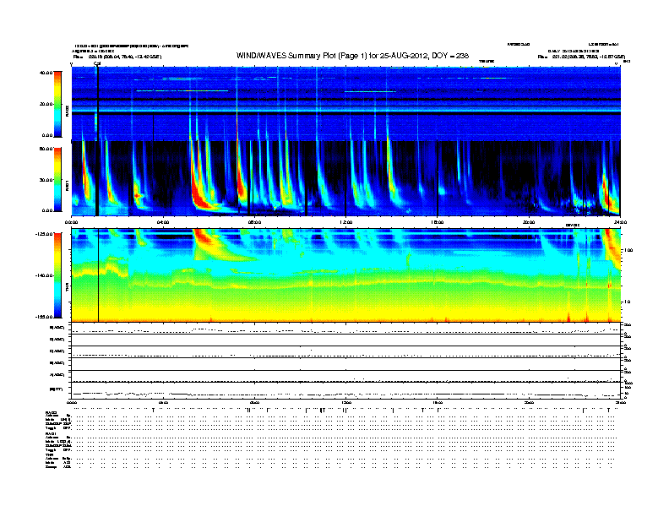Click the 12:00 label under the bottom line plots
669x517 pixels.
tap(345, 402)
